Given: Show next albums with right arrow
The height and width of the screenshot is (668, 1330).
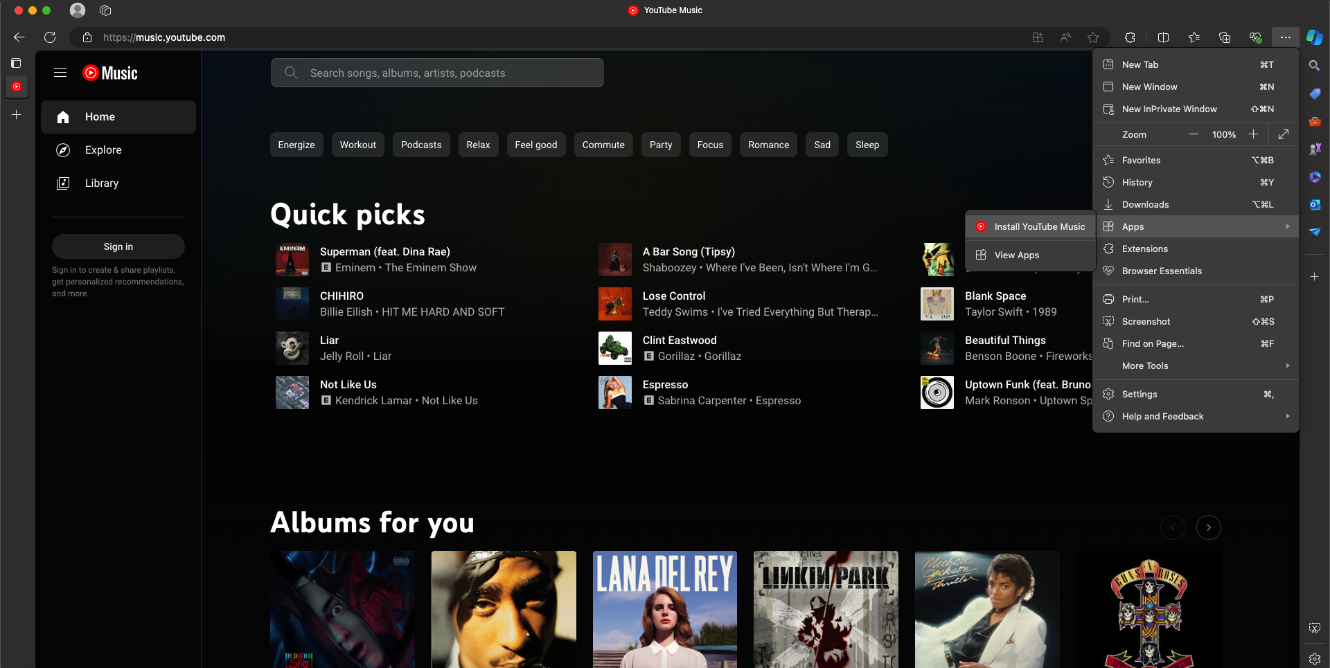Looking at the screenshot, I should (1209, 527).
